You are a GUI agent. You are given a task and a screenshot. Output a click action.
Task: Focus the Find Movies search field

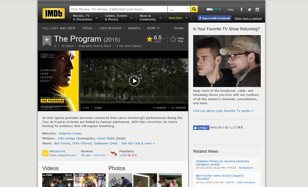coord(119,9)
